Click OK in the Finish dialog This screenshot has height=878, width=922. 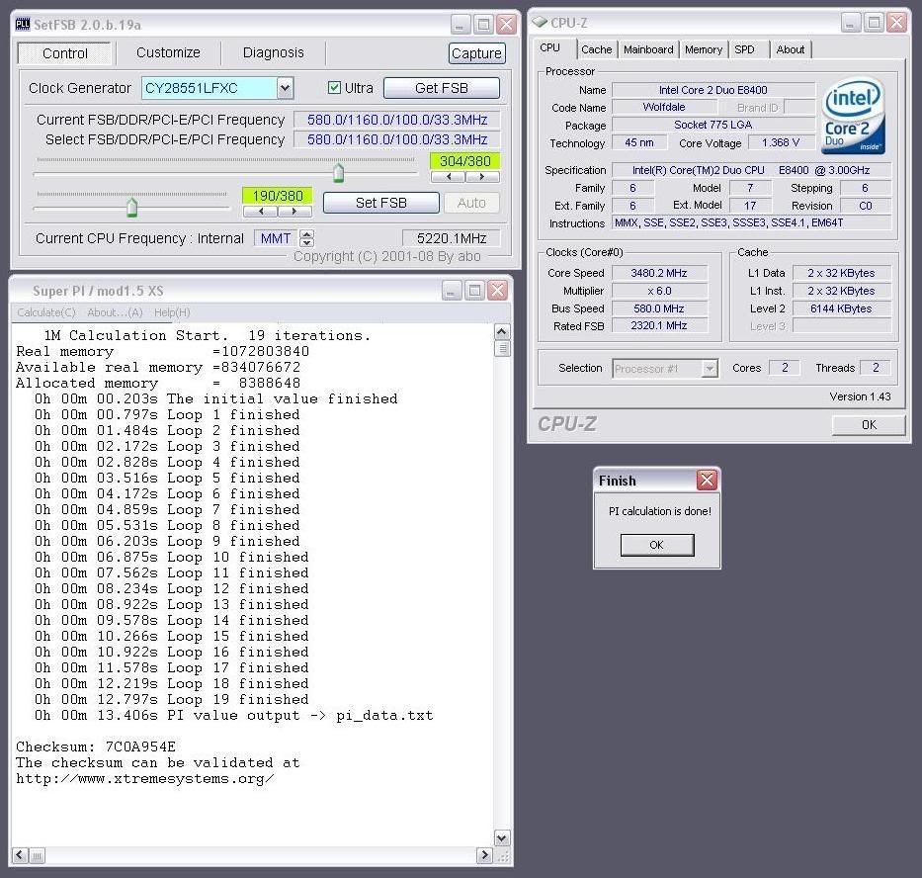point(657,545)
